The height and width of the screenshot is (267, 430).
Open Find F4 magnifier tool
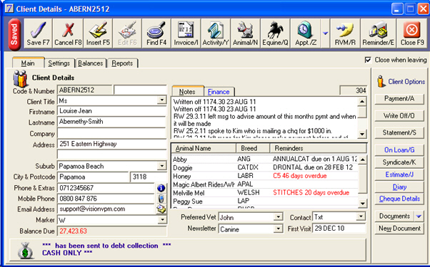point(156,33)
